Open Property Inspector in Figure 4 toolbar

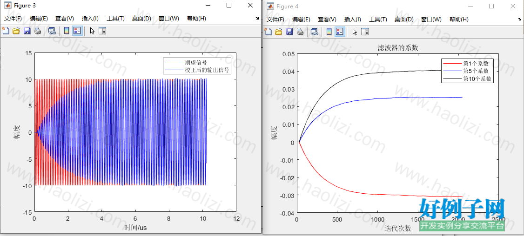pyautogui.click(x=365, y=32)
